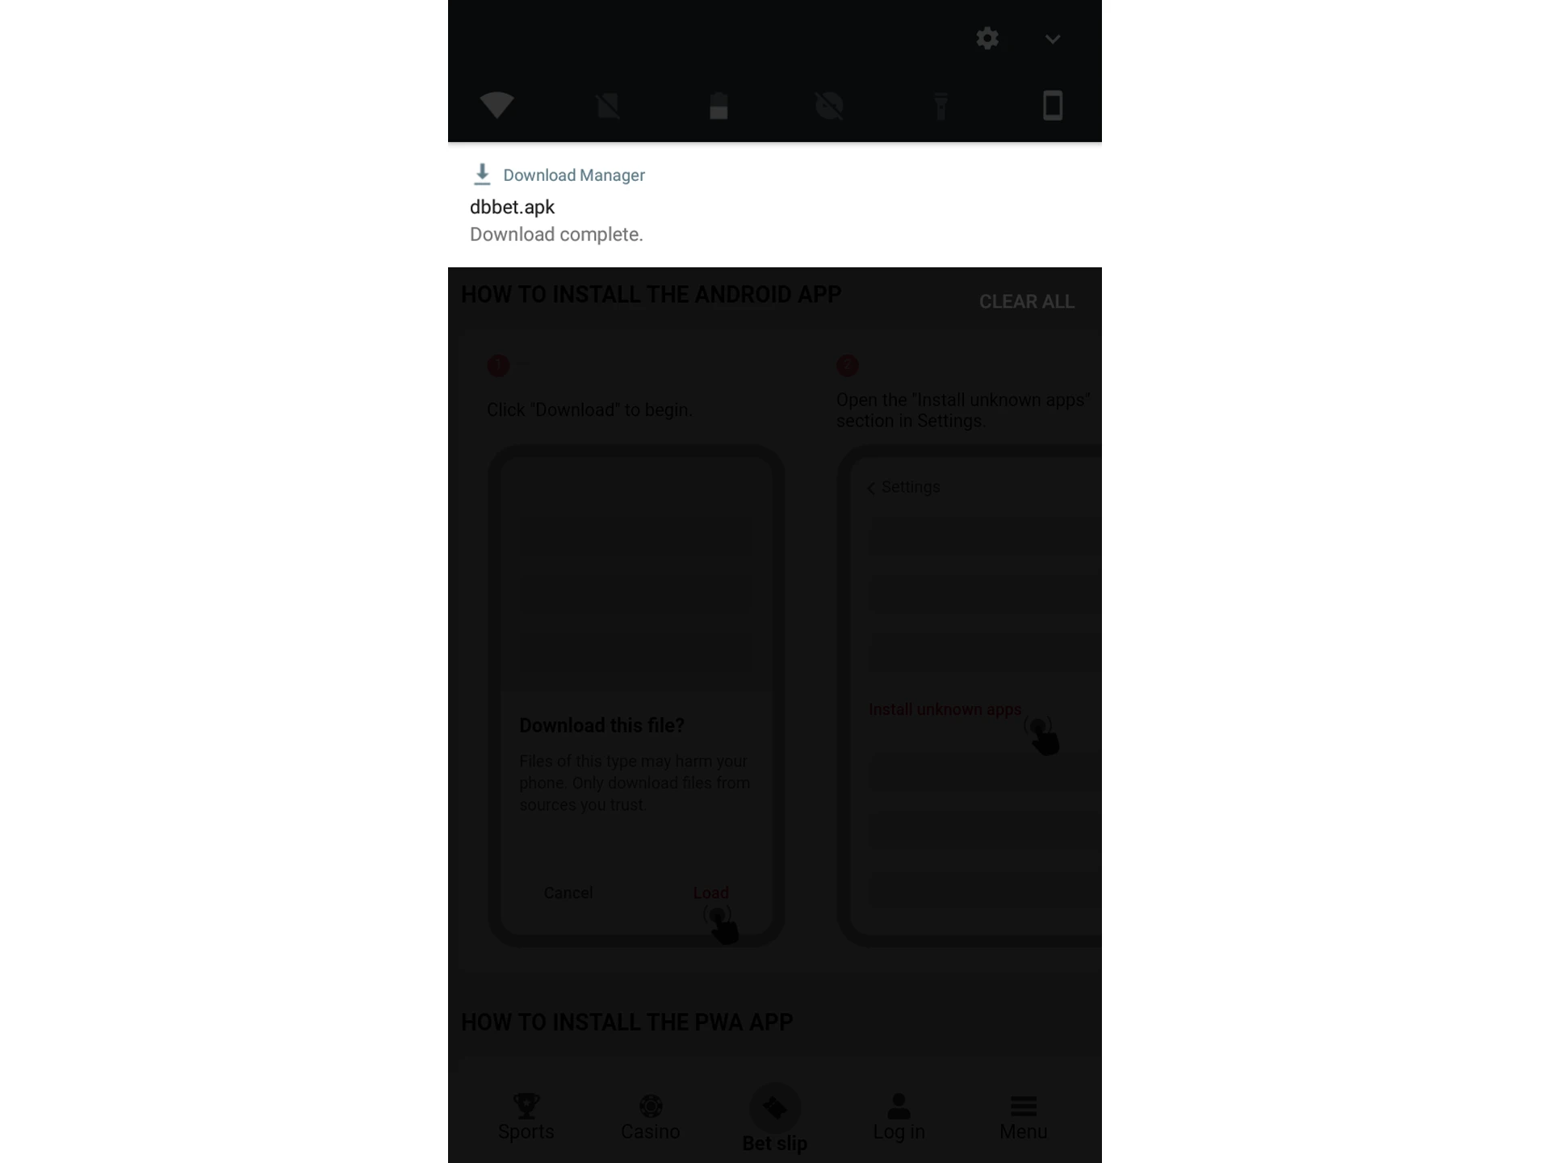Screen dimensions: 1550x1163
Task: Tap the notification mute toggle in status bar
Action: [x=830, y=105]
